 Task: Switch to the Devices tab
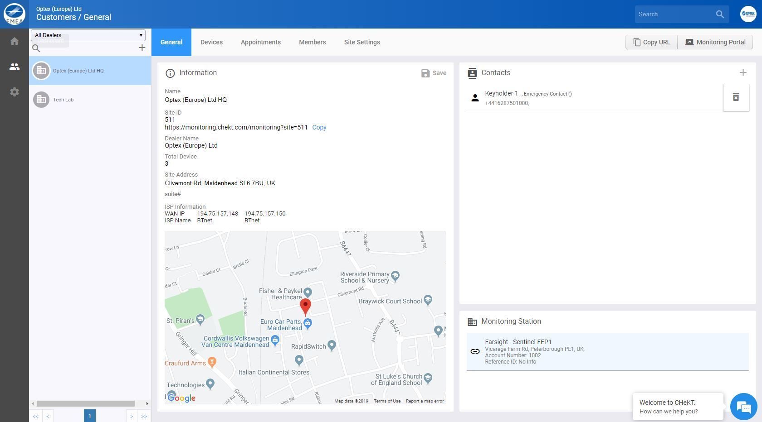[x=211, y=42]
